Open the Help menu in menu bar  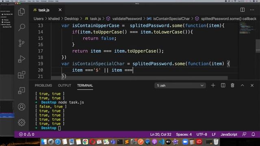point(57,1)
